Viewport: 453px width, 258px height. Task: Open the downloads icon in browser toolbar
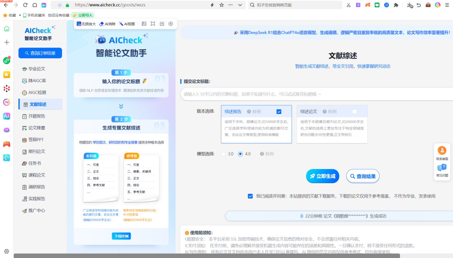pyautogui.click(x=410, y=5)
